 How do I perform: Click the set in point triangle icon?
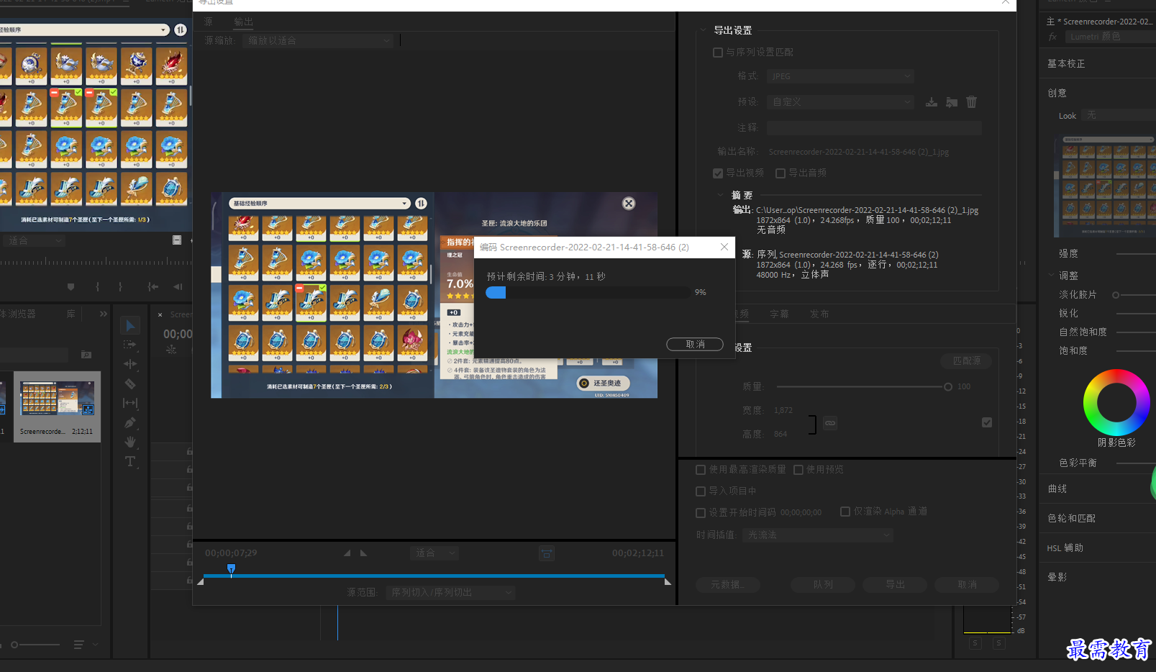347,553
